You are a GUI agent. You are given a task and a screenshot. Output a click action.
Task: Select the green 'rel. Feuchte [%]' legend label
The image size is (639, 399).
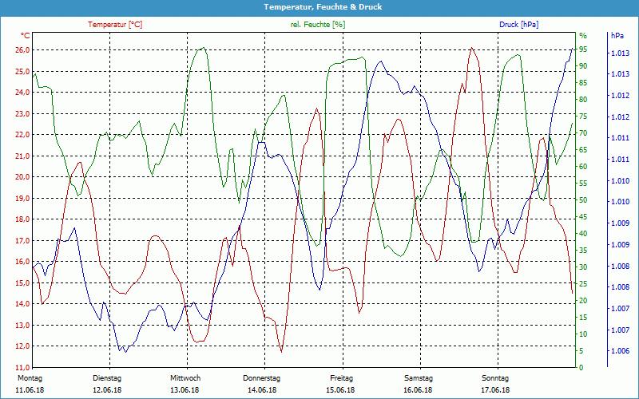(317, 25)
